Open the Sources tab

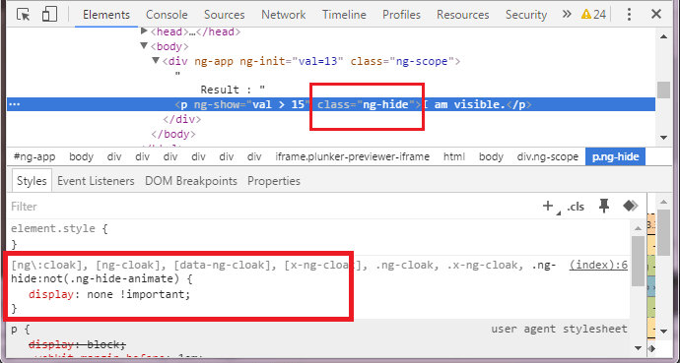pos(225,15)
